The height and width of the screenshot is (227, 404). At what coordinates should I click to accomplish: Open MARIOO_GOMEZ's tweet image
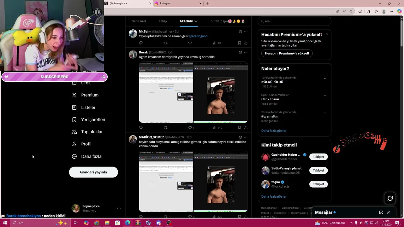[x=193, y=181]
